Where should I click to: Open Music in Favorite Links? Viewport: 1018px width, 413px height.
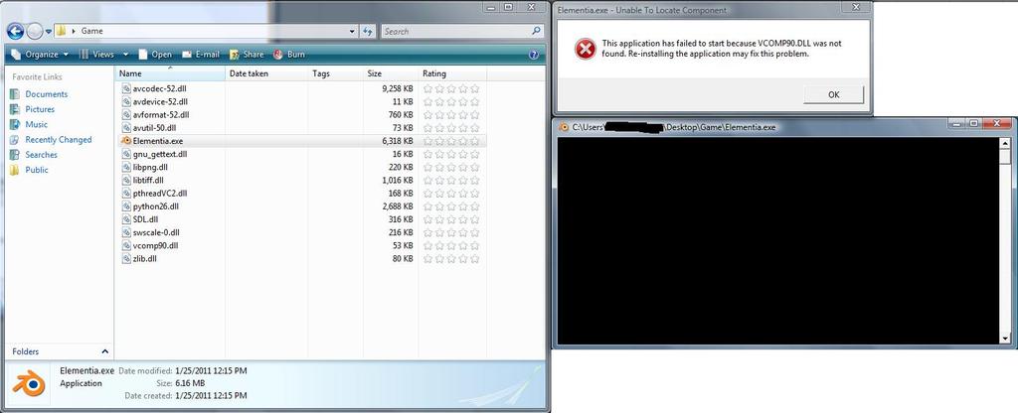37,124
